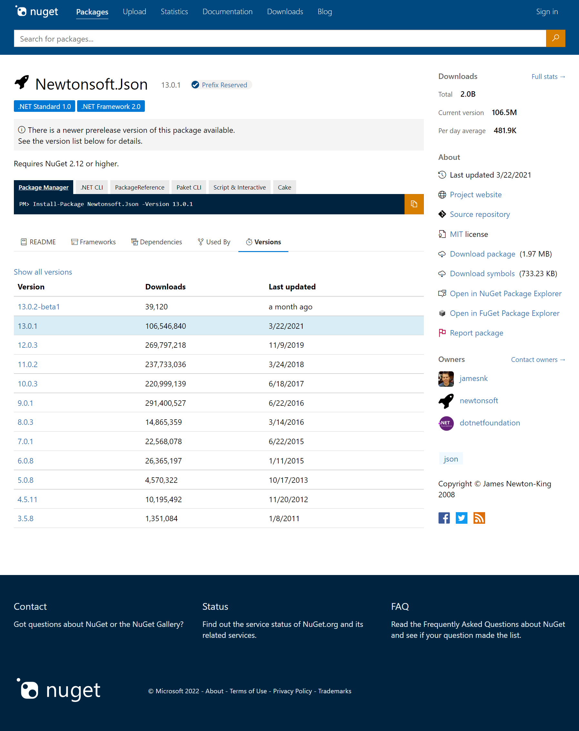579x731 pixels.
Task: Click the orange search magnifier button
Action: (555, 38)
